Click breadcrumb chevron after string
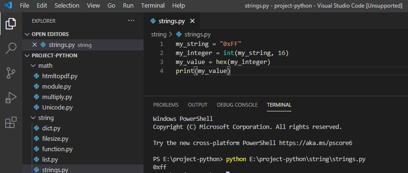408x173 pixels. tap(171, 34)
